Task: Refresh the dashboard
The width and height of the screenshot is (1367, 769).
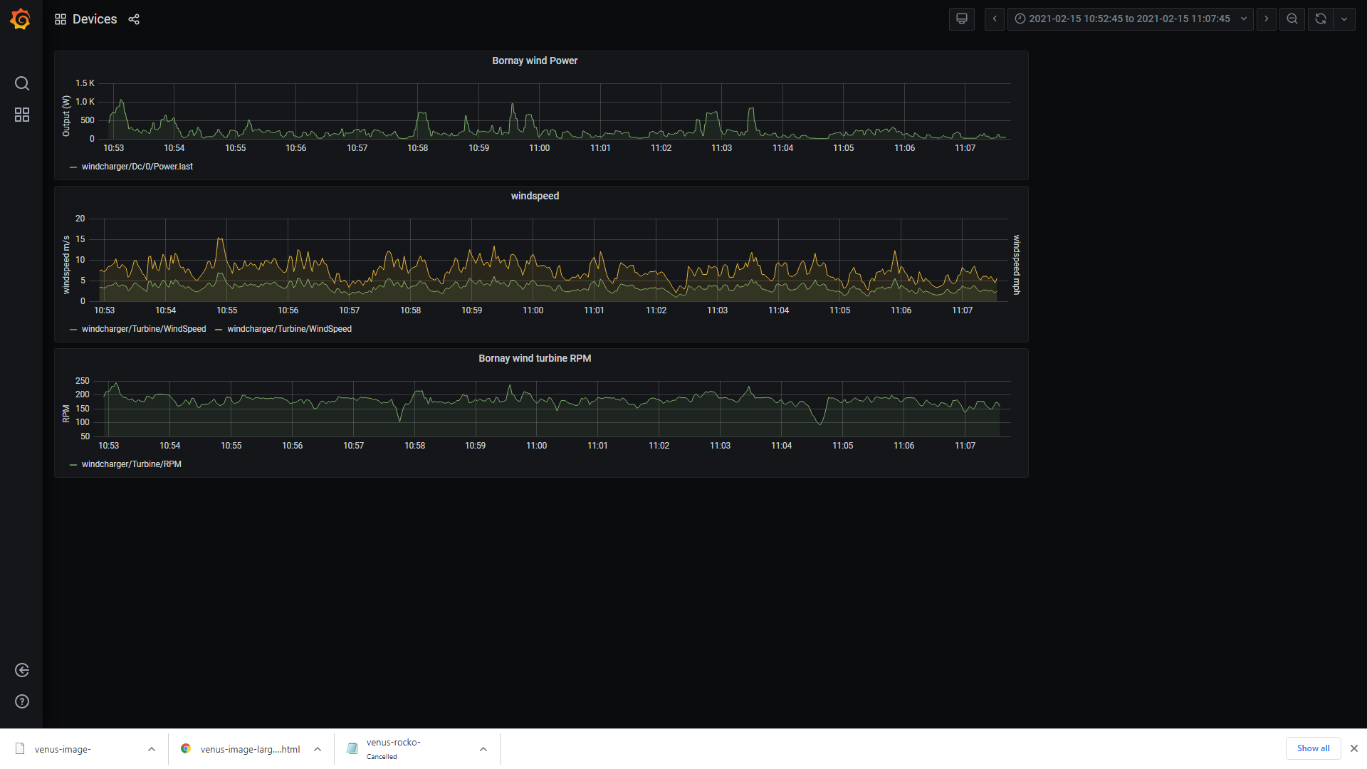Action: (x=1321, y=19)
